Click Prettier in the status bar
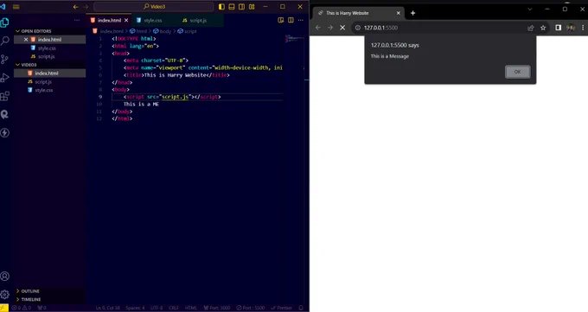Viewport: 588px width, 312px height. 281,308
